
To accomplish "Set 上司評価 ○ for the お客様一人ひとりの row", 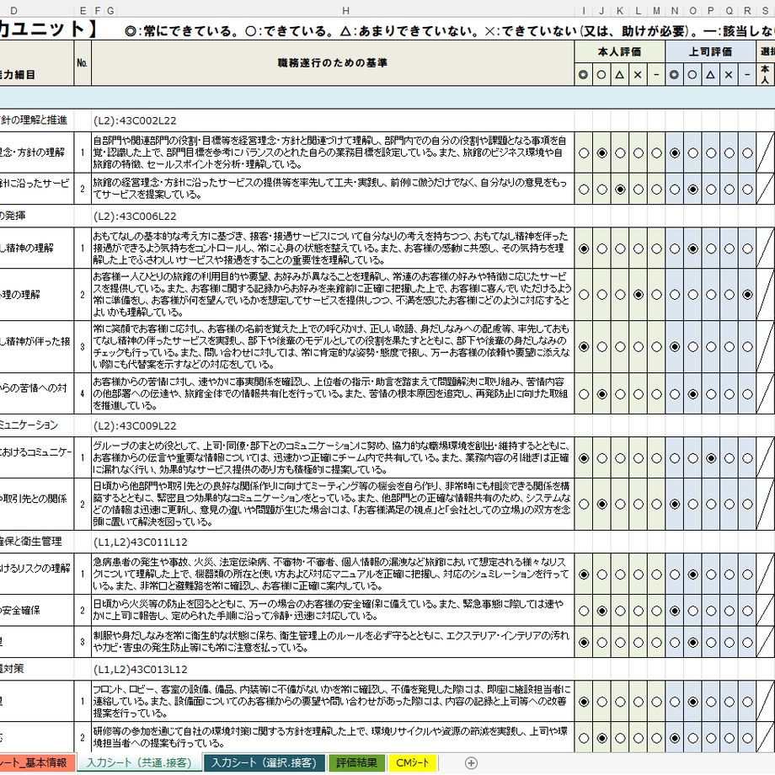I will point(693,295).
